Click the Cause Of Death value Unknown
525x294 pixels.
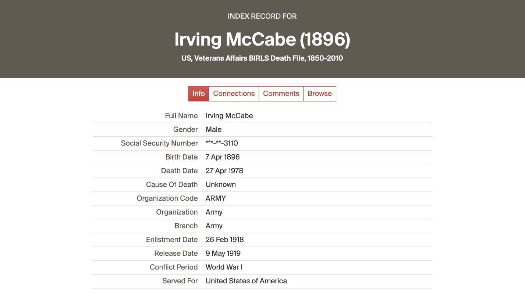pos(221,184)
